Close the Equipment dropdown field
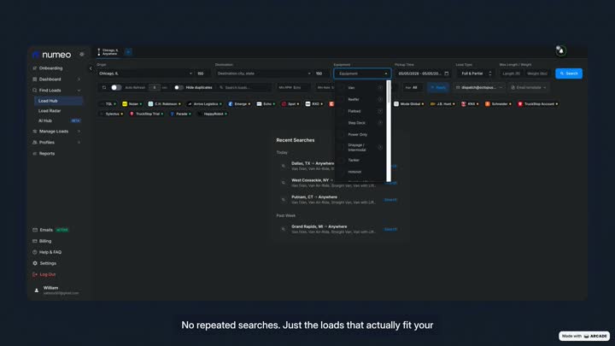The width and height of the screenshot is (615, 346). (x=362, y=73)
